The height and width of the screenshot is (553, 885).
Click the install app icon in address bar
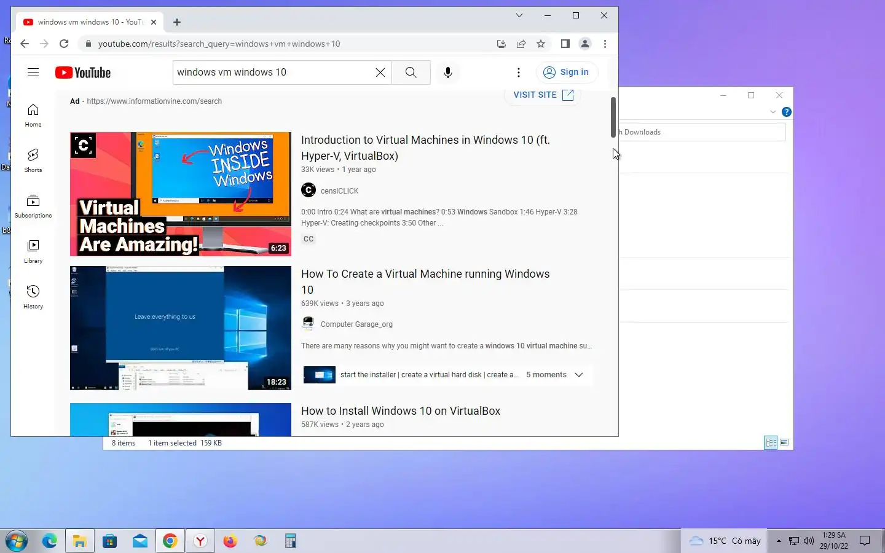click(502, 44)
